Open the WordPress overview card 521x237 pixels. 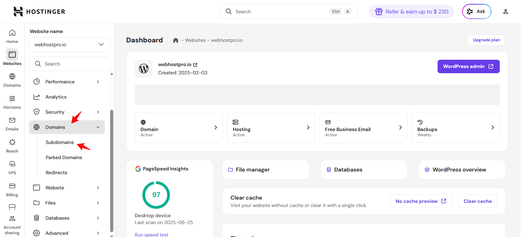click(462, 170)
